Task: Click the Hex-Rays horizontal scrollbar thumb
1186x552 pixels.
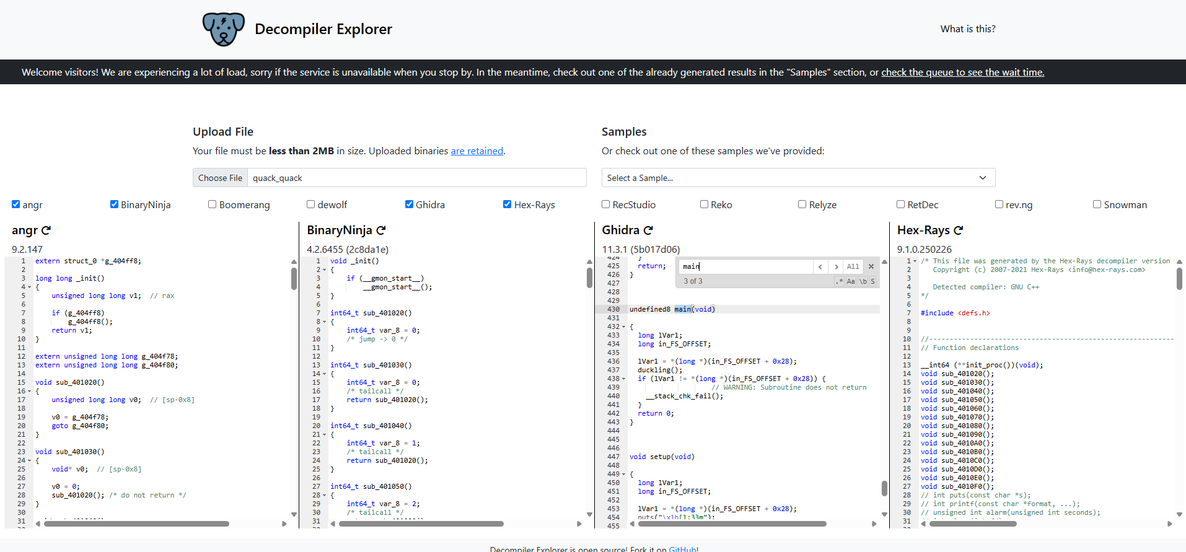Action: [x=972, y=524]
